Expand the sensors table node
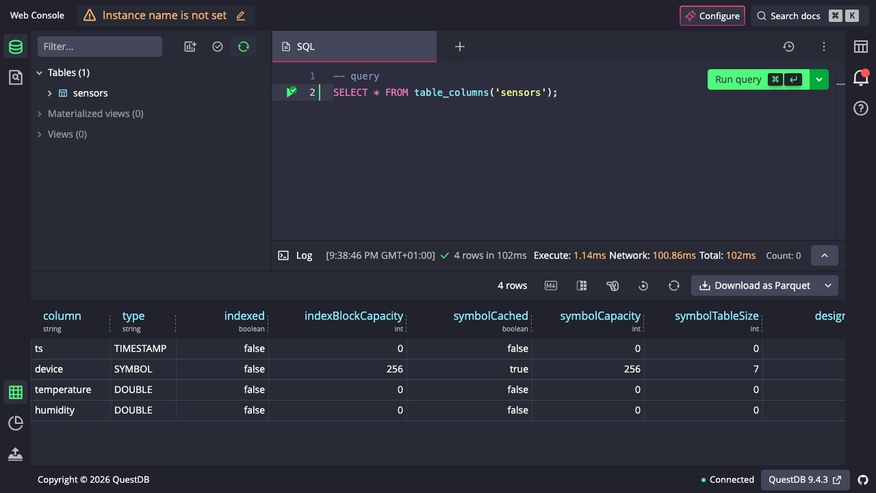Viewport: 876px width, 493px height. pos(50,93)
